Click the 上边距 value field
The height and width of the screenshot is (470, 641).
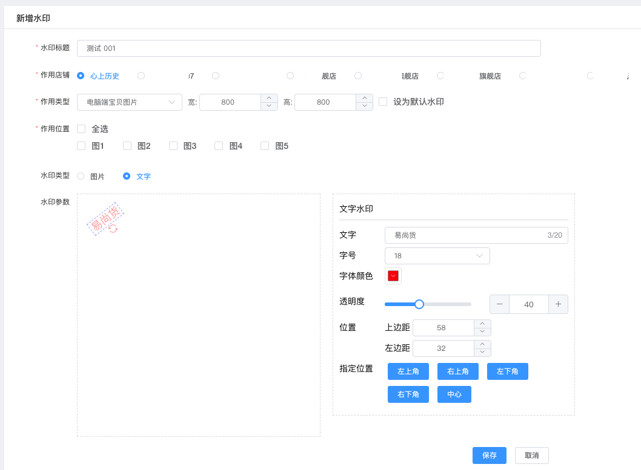(x=443, y=328)
